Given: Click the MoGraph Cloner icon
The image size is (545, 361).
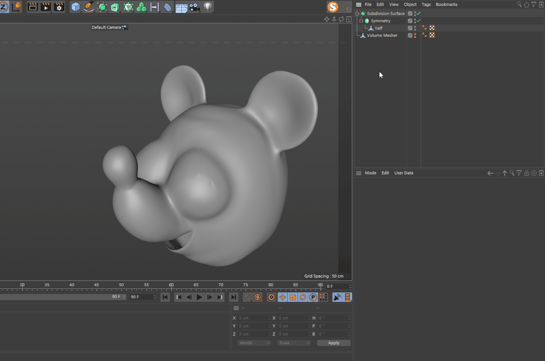Looking at the screenshot, I should [128, 7].
